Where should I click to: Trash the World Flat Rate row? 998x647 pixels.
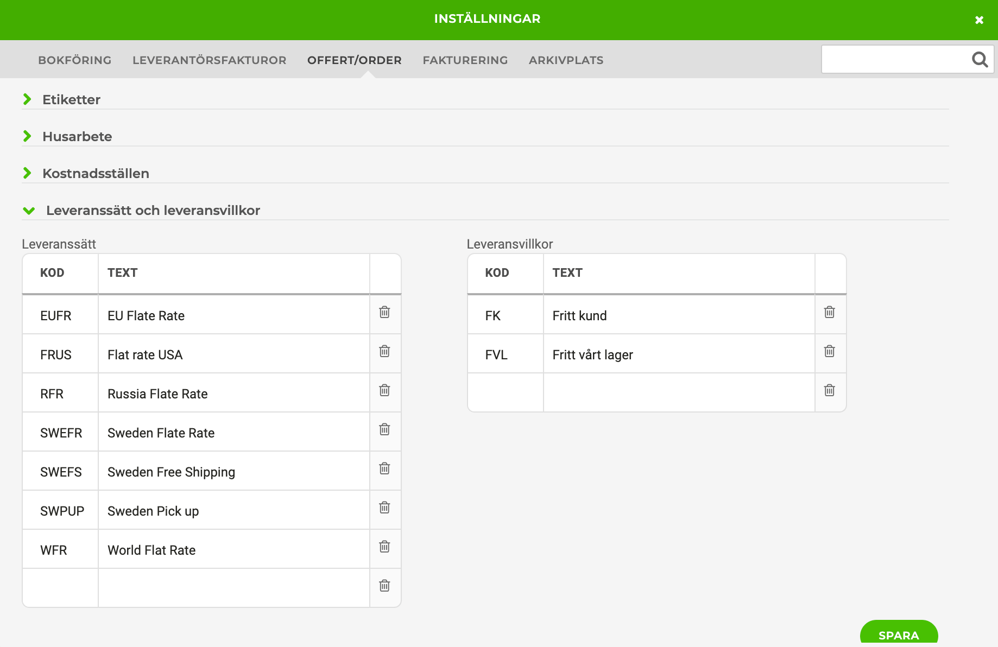tap(384, 547)
